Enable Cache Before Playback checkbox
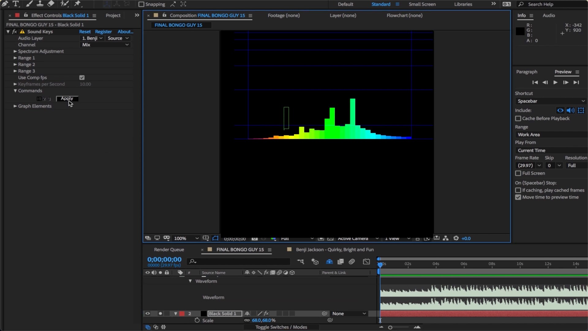 (518, 118)
